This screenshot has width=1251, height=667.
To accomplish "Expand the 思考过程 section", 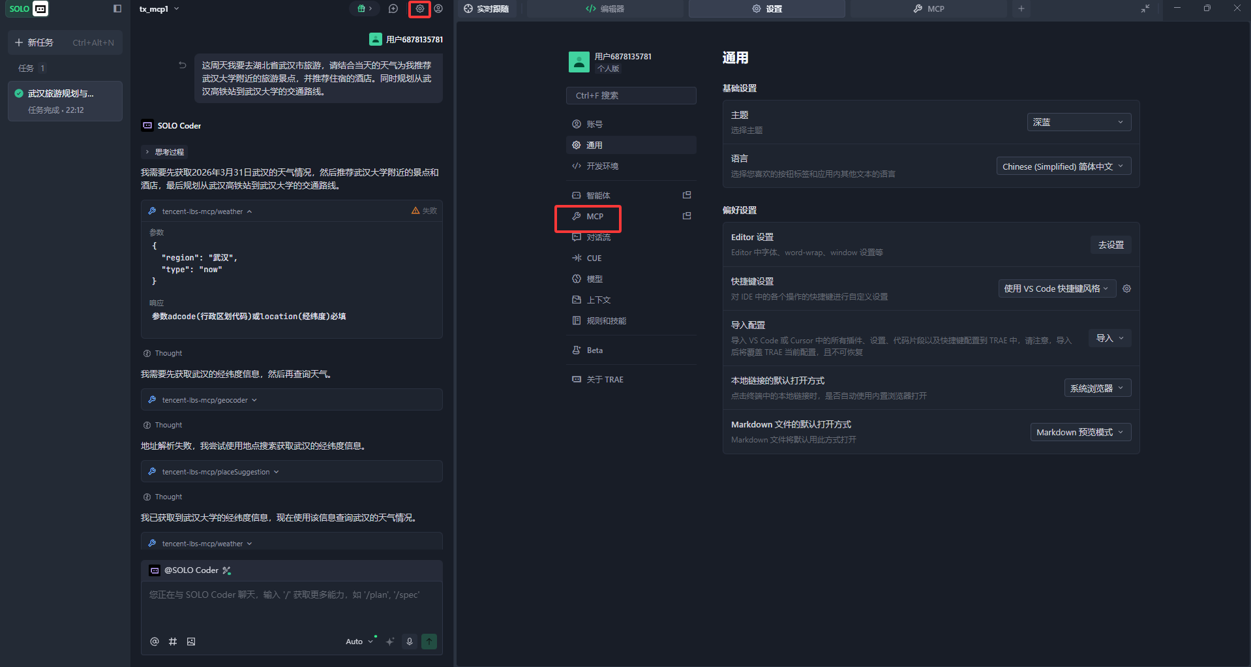I will 164,152.
